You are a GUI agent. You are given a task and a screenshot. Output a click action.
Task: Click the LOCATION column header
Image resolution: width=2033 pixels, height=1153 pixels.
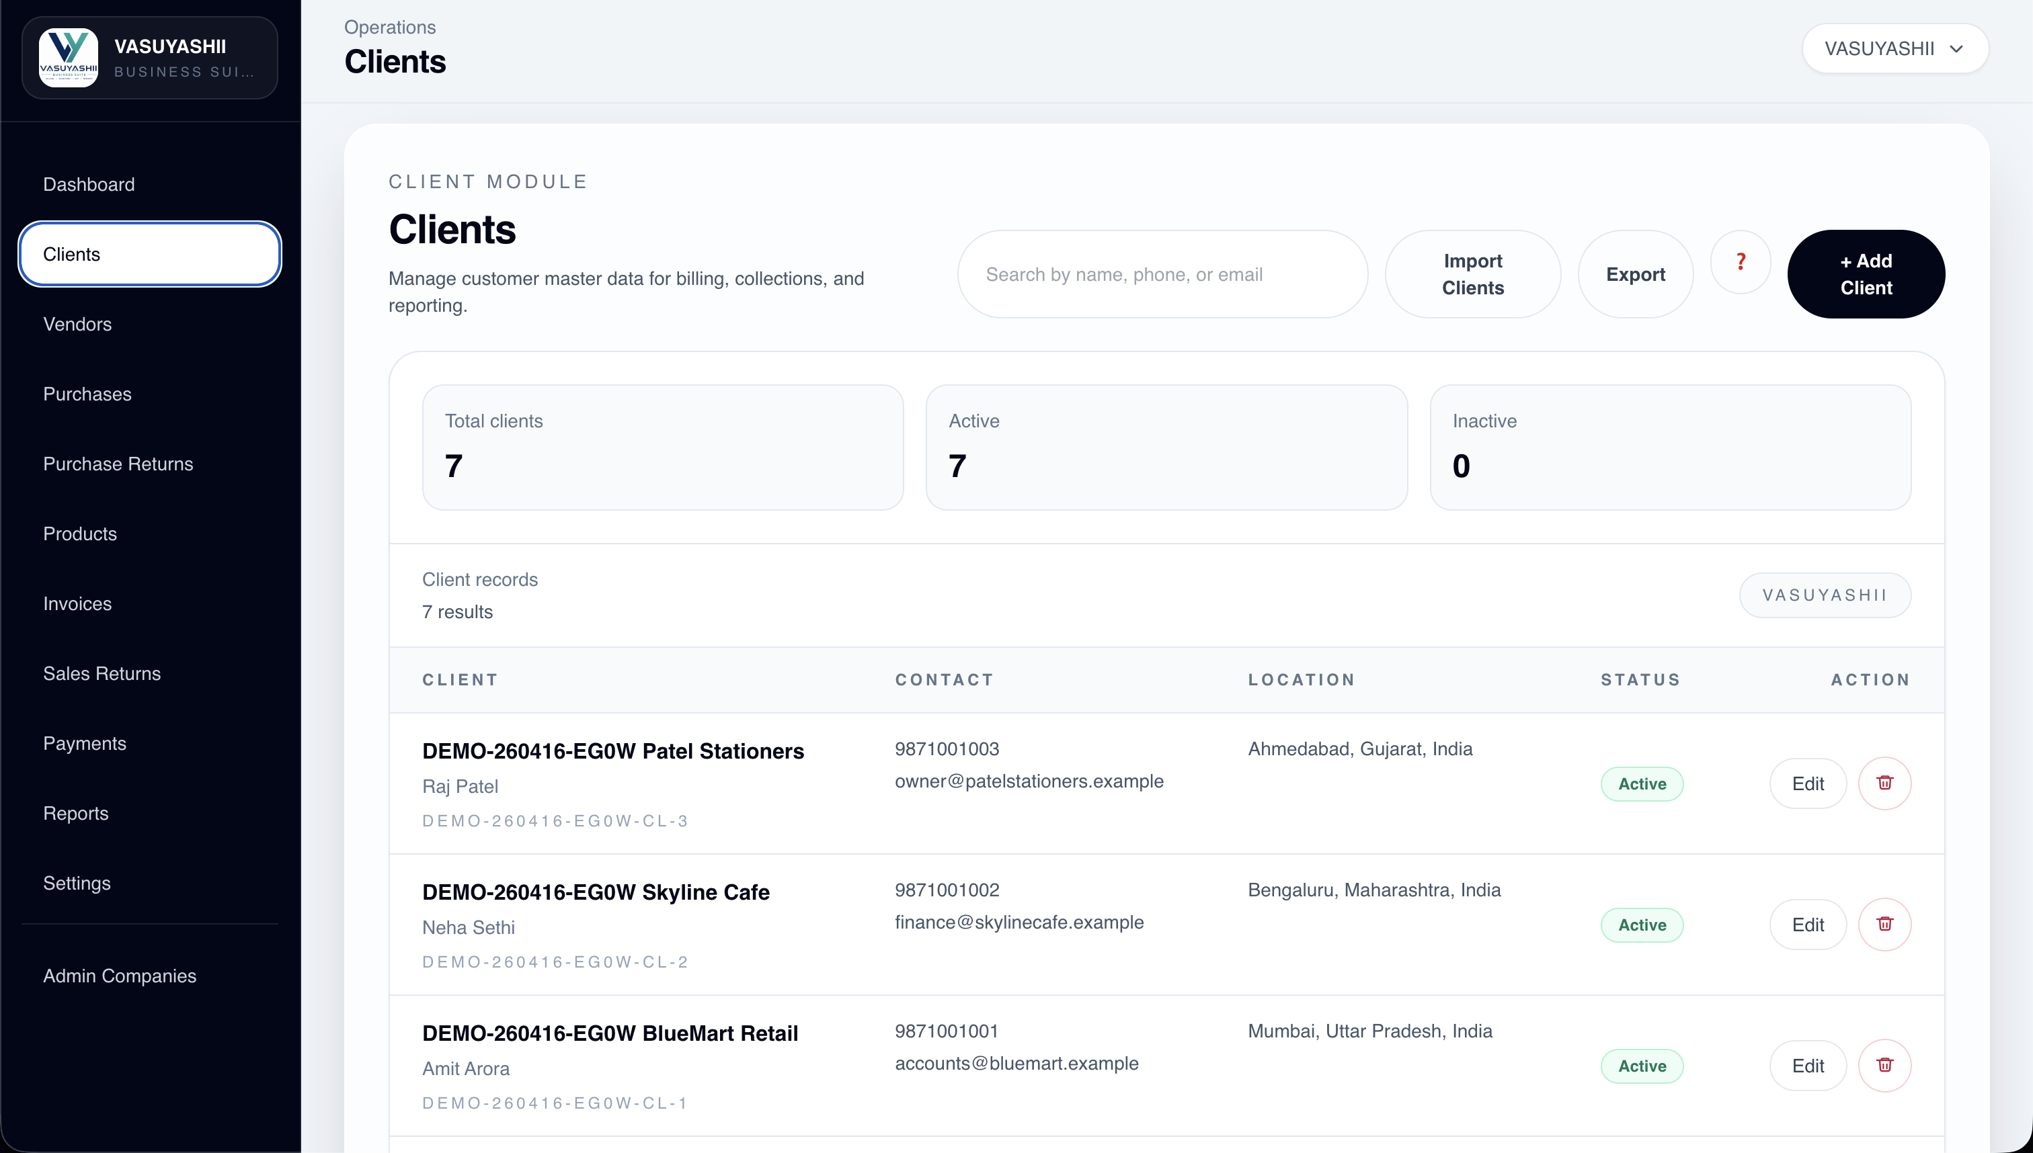tap(1302, 679)
